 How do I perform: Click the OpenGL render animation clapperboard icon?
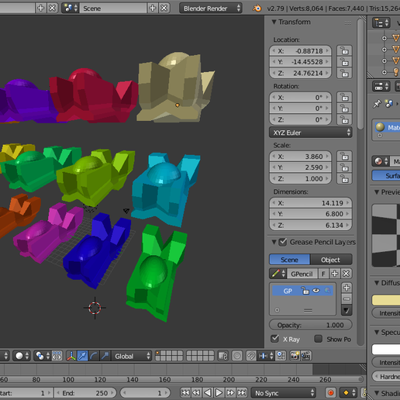pos(306,356)
